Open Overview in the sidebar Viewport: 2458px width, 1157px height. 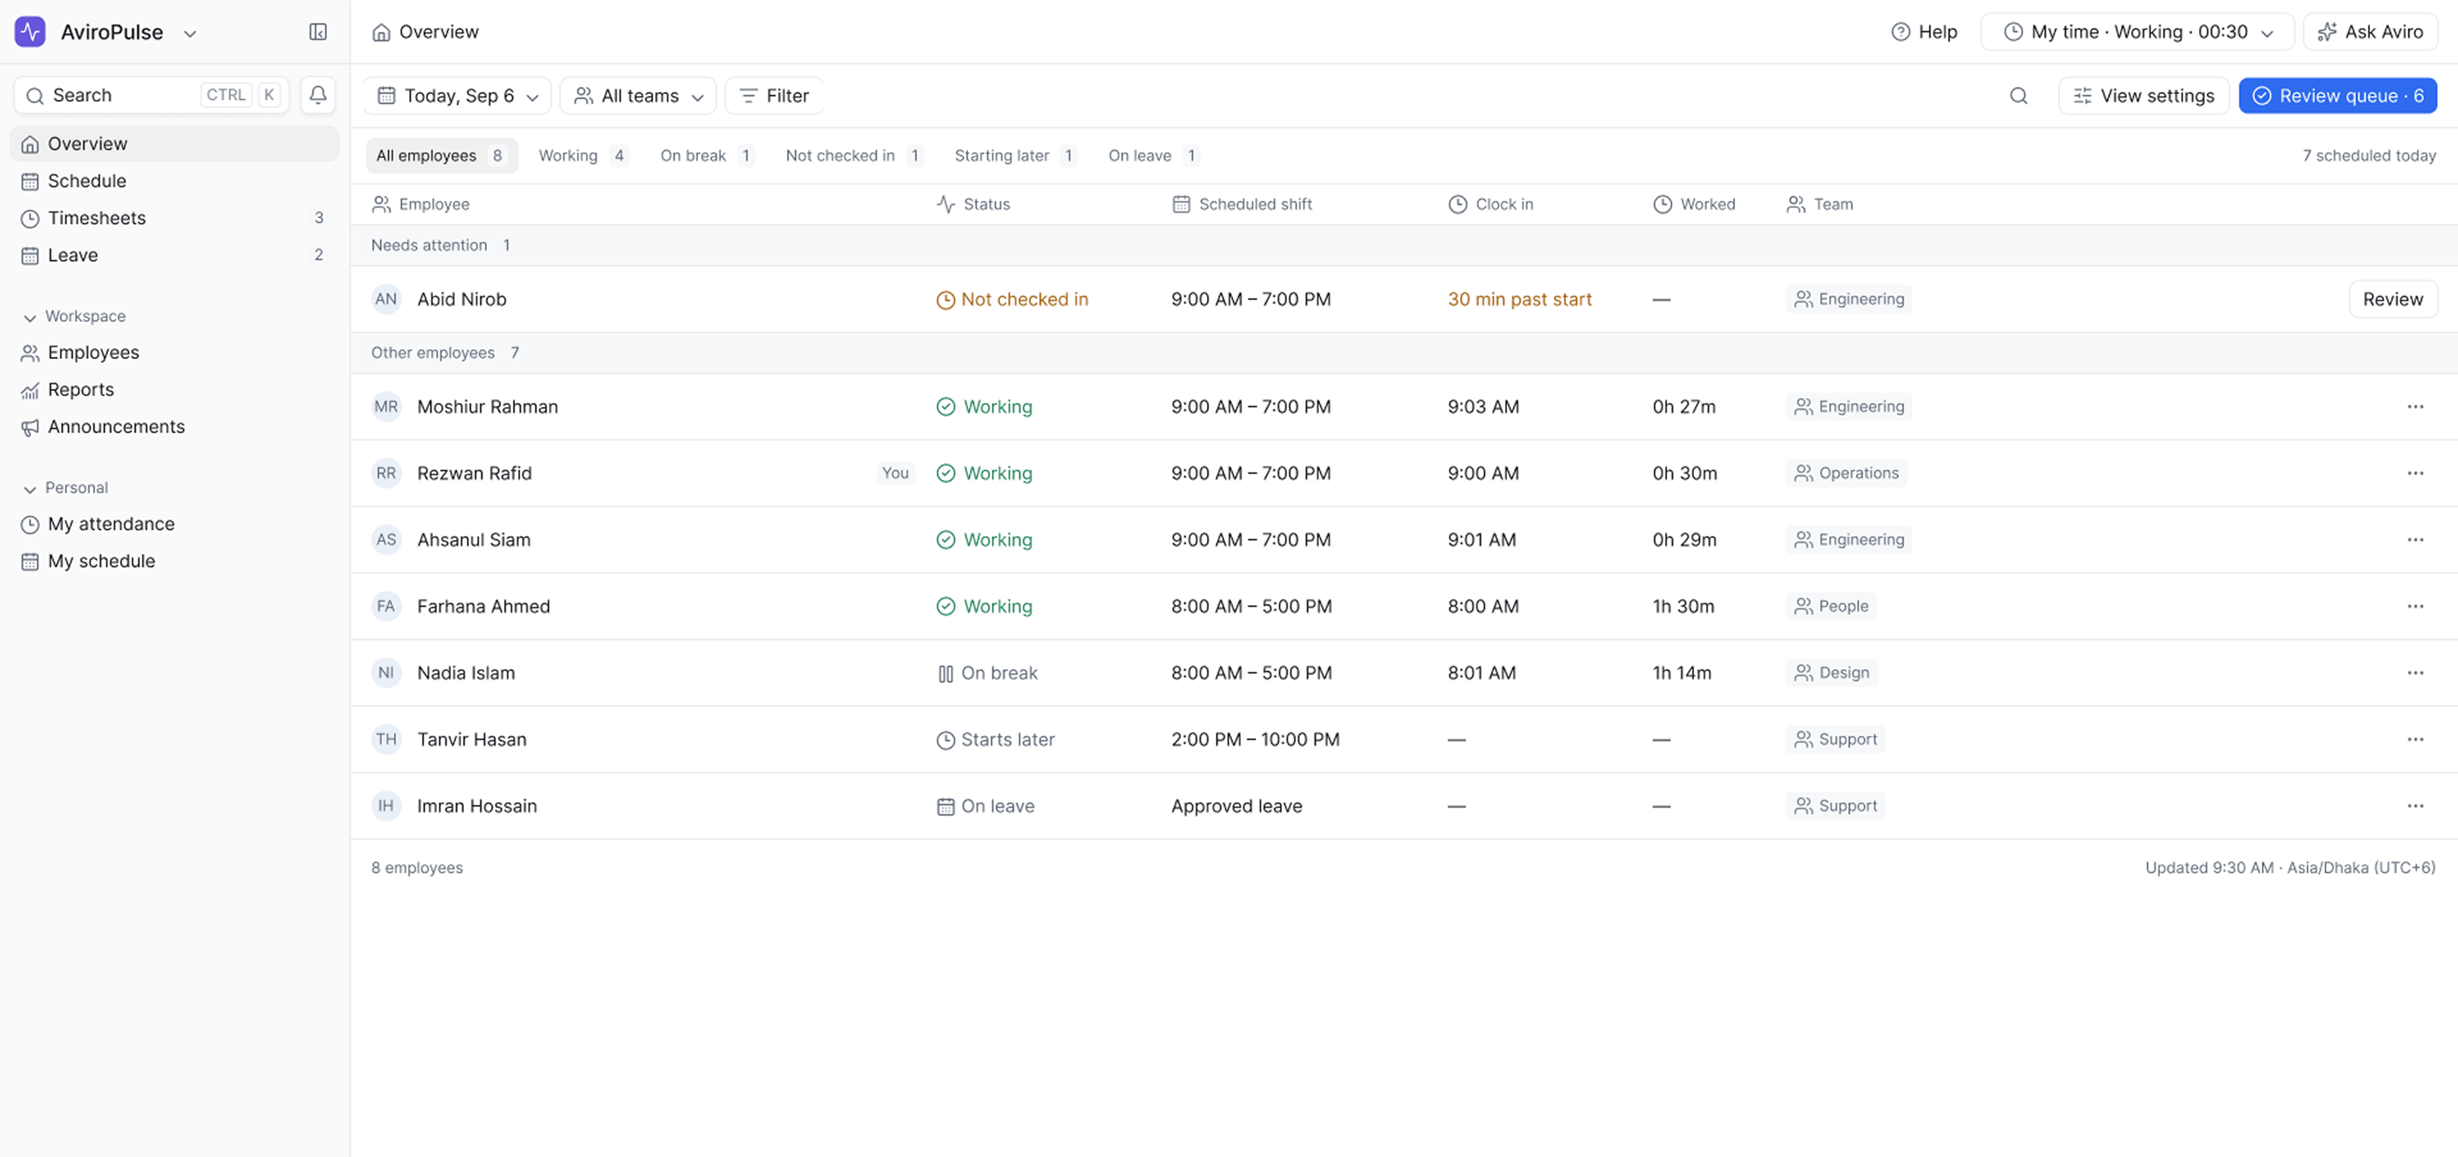tap(174, 144)
